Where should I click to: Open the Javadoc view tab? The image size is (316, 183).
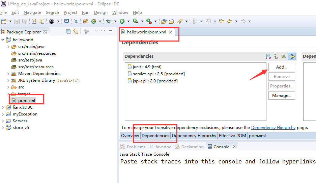click(161, 147)
